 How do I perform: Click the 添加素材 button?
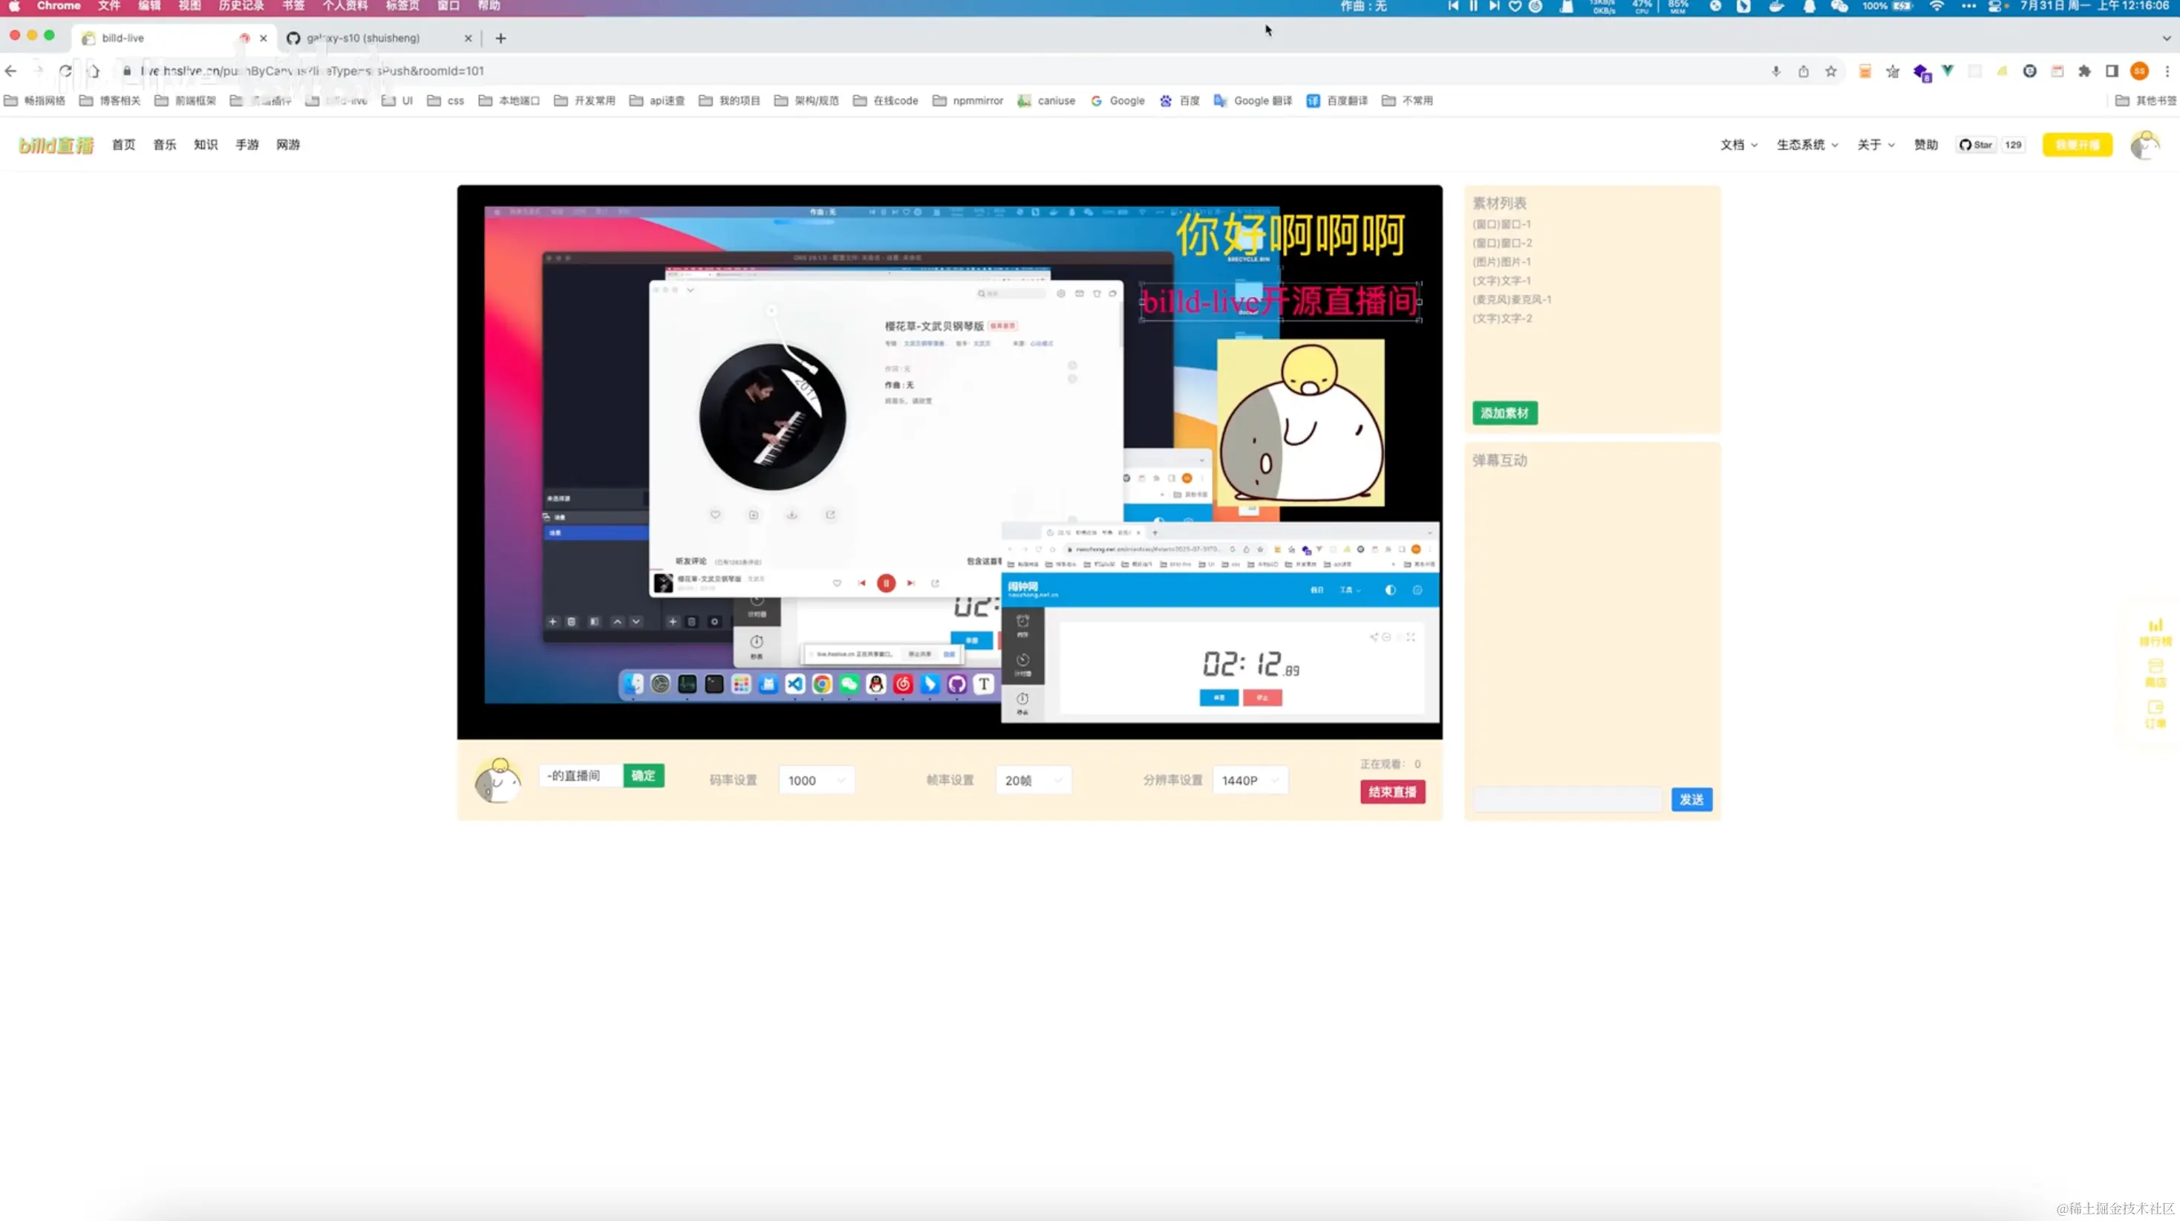tap(1504, 413)
